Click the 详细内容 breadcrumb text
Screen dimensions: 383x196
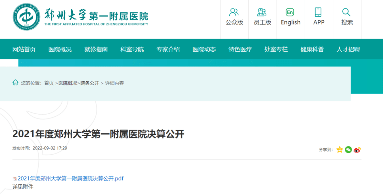[x=115, y=83]
